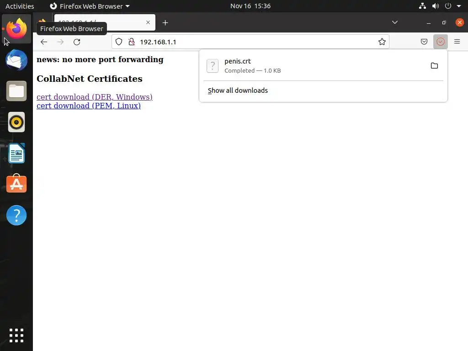468x351 pixels.
Task: Restore down the Firefox window
Action: tap(444, 23)
